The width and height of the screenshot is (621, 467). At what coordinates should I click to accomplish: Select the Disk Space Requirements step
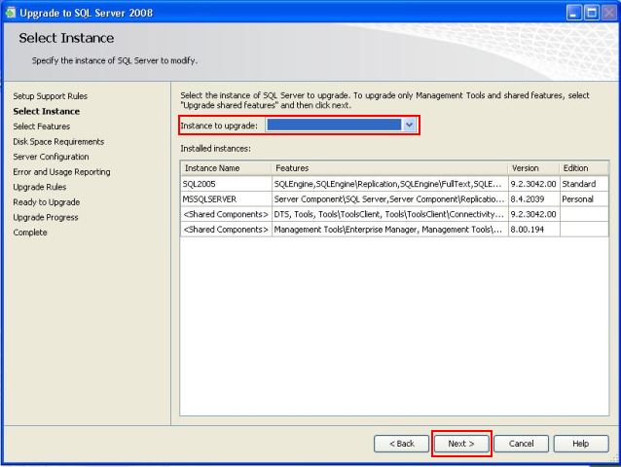[x=58, y=142]
